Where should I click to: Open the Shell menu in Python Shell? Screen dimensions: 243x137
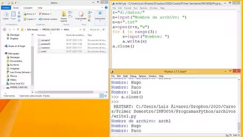(x=125, y=76)
